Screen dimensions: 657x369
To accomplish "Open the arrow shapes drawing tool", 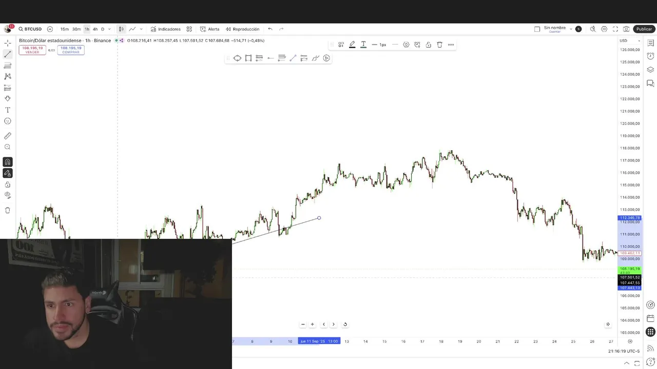I will (x=8, y=98).
